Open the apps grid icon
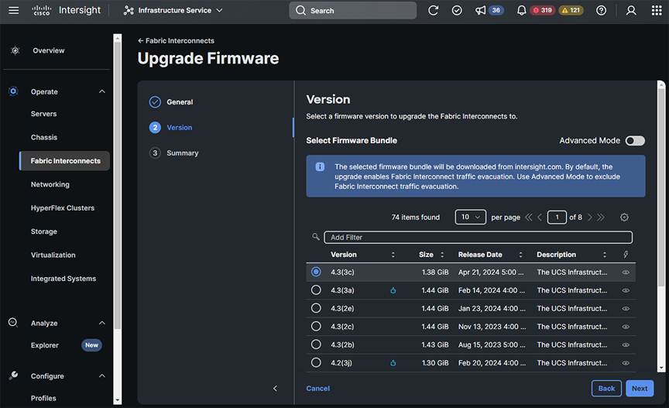The width and height of the screenshot is (669, 408). point(657,10)
